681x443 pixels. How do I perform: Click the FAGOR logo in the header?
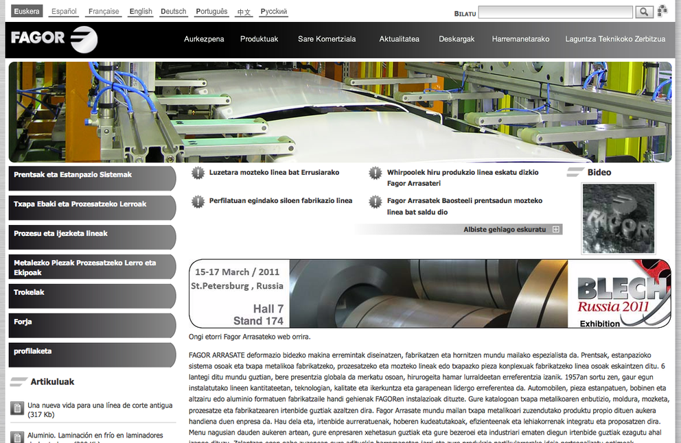[54, 40]
